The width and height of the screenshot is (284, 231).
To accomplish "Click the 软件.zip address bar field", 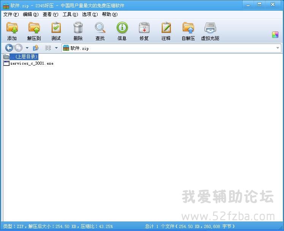I will 171,48.
